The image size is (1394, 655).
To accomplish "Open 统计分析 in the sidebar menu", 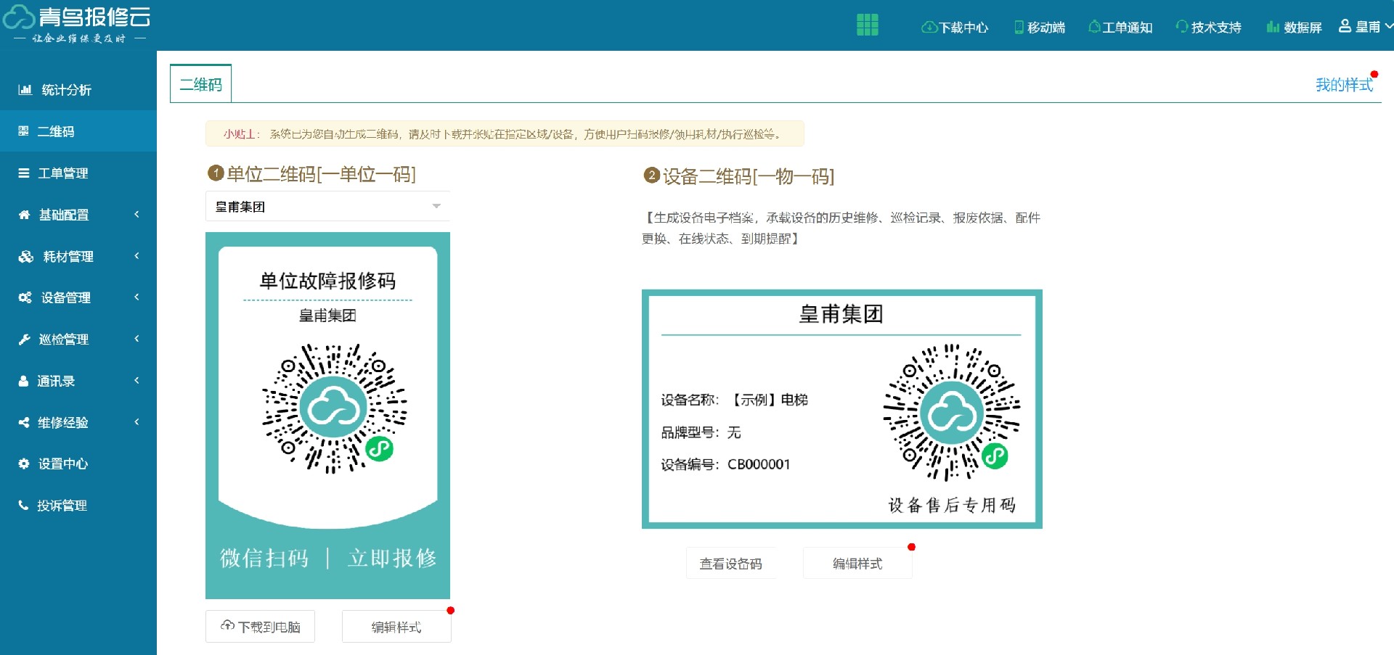I will (78, 90).
